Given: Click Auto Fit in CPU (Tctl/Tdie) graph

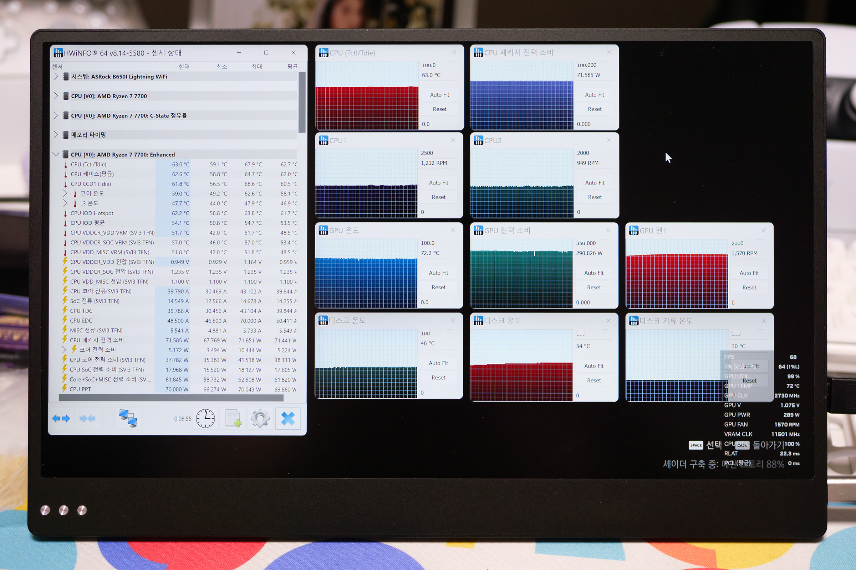Looking at the screenshot, I should 439,95.
